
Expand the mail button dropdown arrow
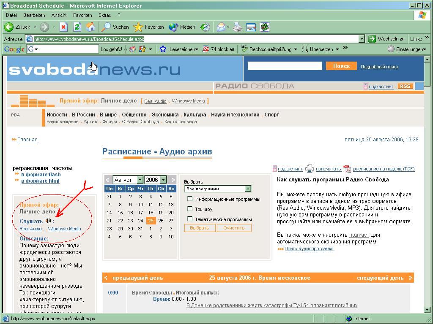pyautogui.click(x=228, y=27)
